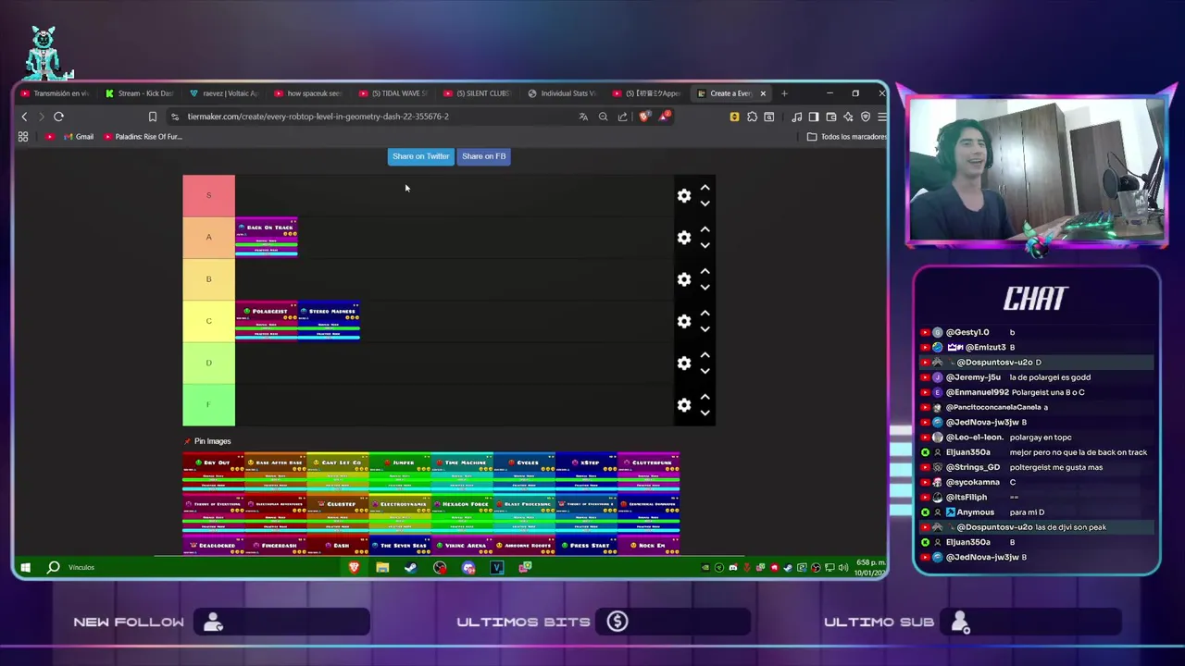Image resolution: width=1185 pixels, height=666 pixels.
Task: Open settings gear for S tier row
Action: tap(684, 196)
